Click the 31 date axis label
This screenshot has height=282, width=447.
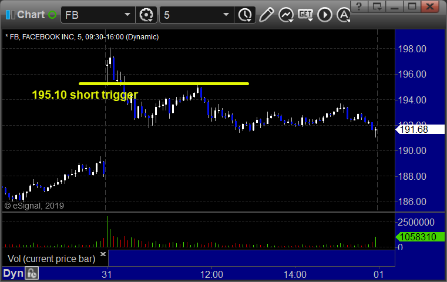click(x=107, y=274)
